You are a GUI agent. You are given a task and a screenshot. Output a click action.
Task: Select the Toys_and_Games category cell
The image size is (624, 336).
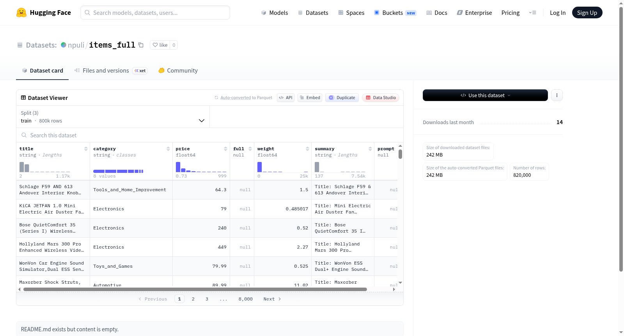tap(131, 266)
